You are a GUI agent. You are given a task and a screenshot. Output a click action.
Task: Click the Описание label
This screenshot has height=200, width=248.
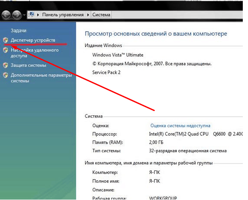coord(103,190)
